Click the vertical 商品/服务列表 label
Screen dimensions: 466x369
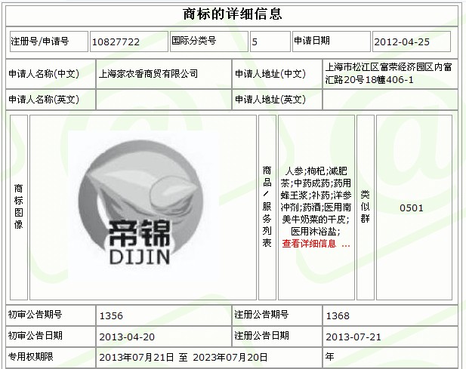[267, 208]
